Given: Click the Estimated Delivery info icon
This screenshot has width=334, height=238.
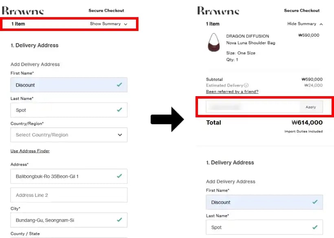Looking at the screenshot, I should (x=246, y=86).
